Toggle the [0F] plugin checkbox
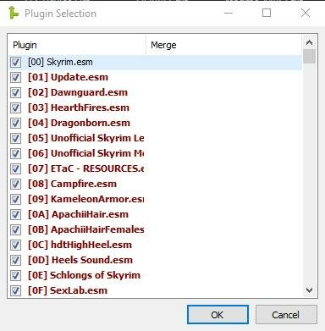325x331 pixels. [15, 290]
